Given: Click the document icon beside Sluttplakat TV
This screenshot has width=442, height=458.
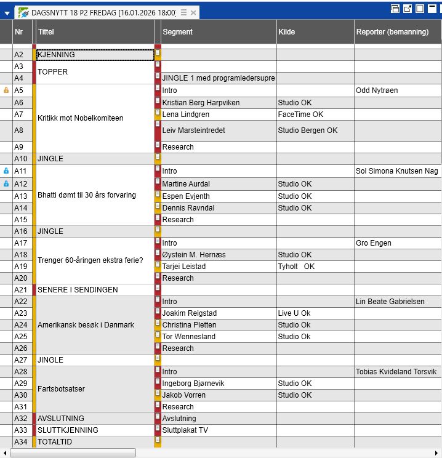Looking at the screenshot, I should pyautogui.click(x=158, y=430).
